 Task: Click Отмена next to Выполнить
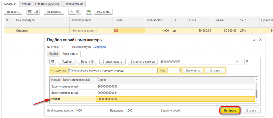coord(215,71)
